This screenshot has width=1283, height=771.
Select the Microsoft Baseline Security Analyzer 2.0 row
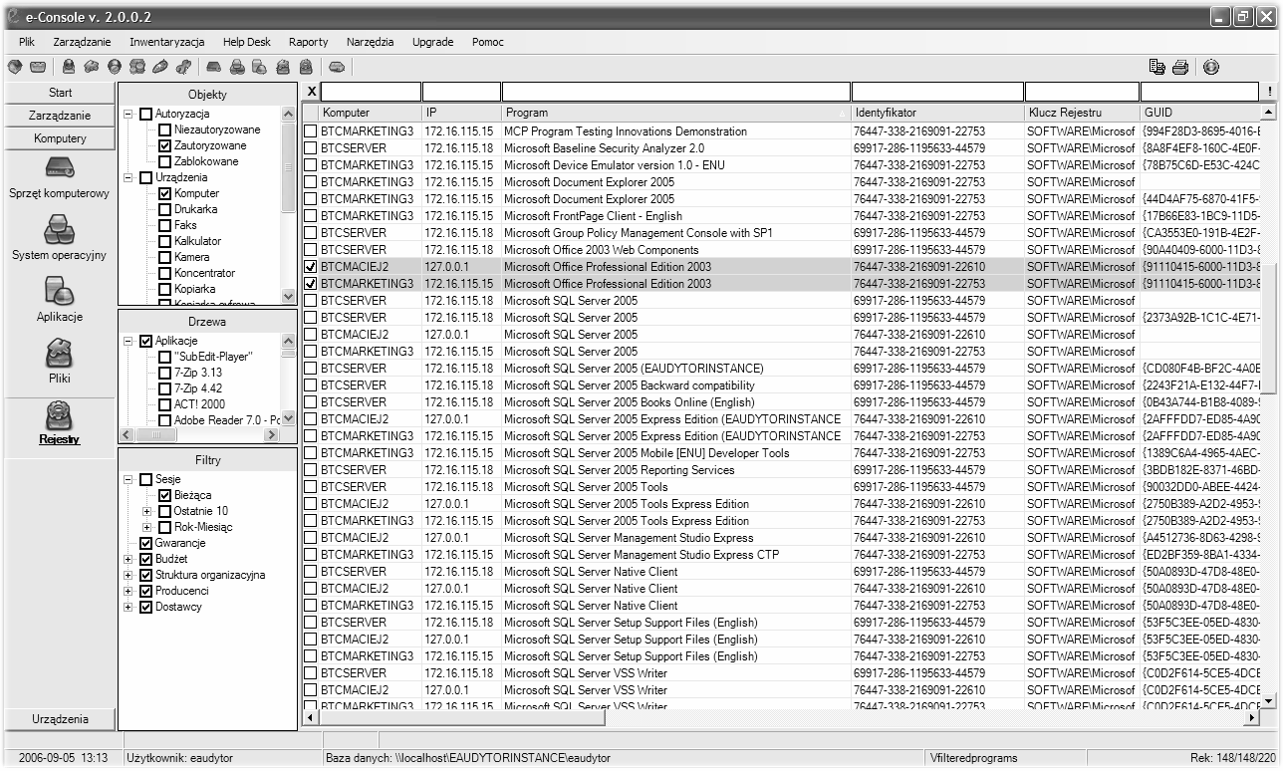tap(782, 148)
